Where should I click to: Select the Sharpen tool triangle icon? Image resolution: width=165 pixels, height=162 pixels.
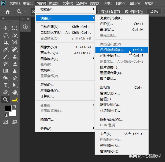(15, 71)
